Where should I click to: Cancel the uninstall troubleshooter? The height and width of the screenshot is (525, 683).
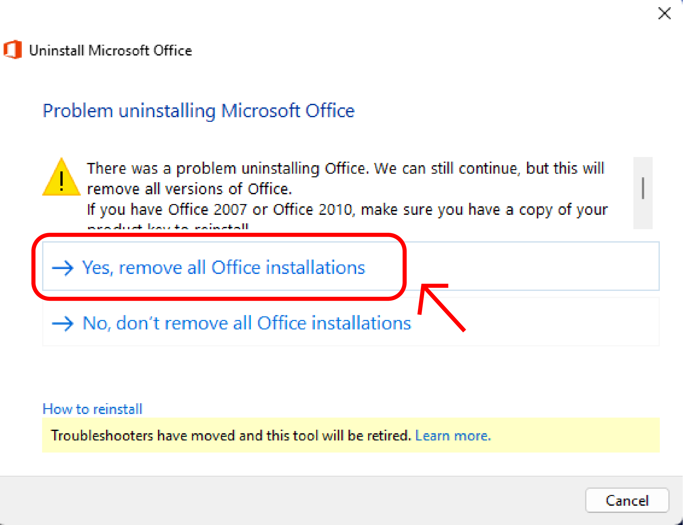627,501
